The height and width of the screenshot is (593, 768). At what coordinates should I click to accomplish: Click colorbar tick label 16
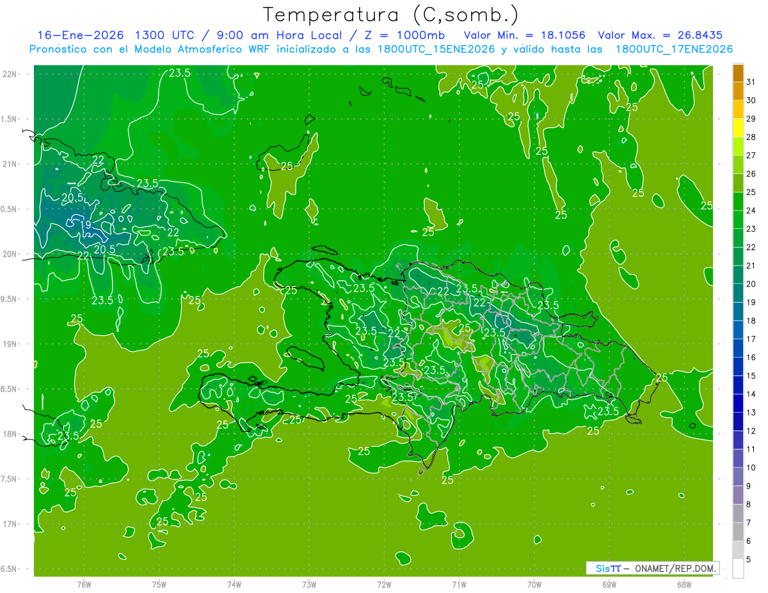751,358
